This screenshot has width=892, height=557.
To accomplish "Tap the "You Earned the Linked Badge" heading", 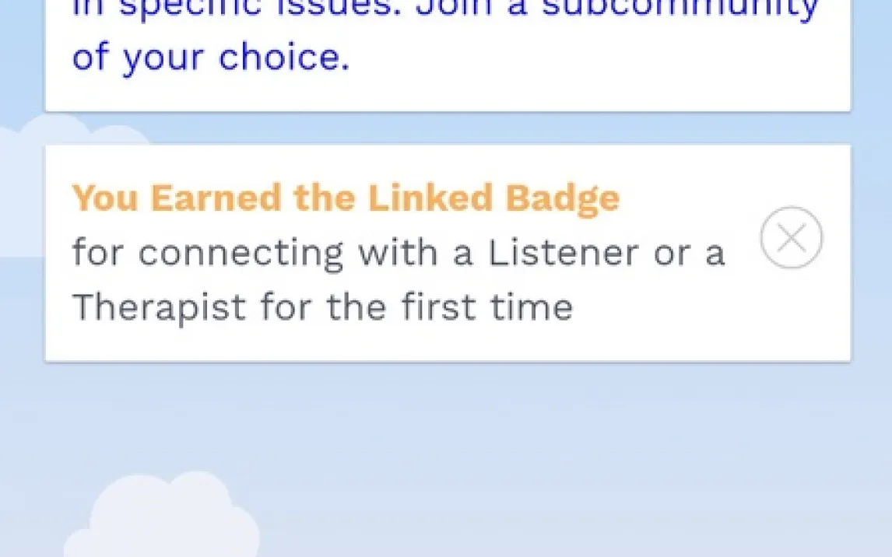I will point(346,198).
